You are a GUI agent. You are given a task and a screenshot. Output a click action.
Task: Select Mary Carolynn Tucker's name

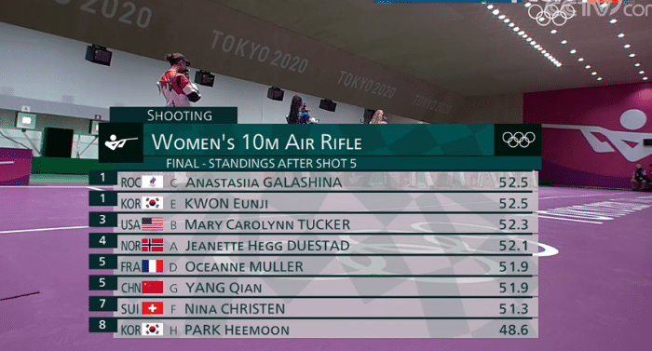(x=267, y=224)
